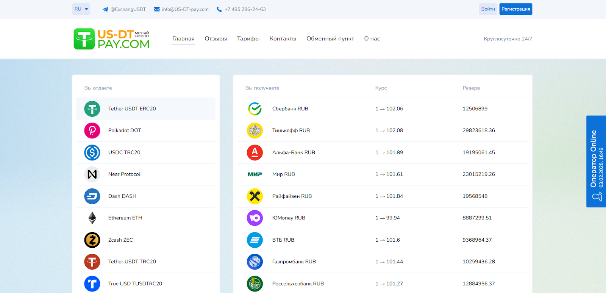606x293 pixels.
Task: Select the Sberbank green checkmark icon
Action: coord(255,109)
